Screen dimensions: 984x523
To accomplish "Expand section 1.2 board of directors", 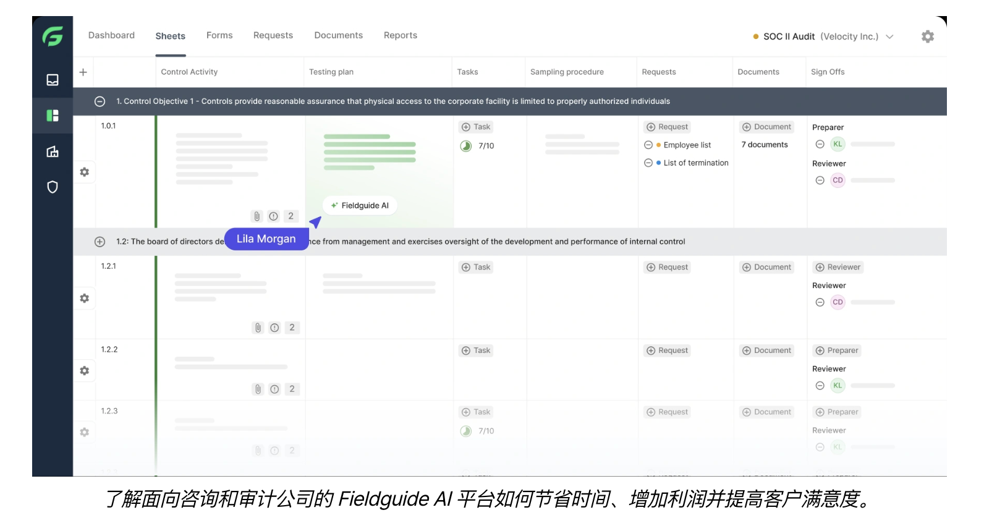I will tap(100, 242).
